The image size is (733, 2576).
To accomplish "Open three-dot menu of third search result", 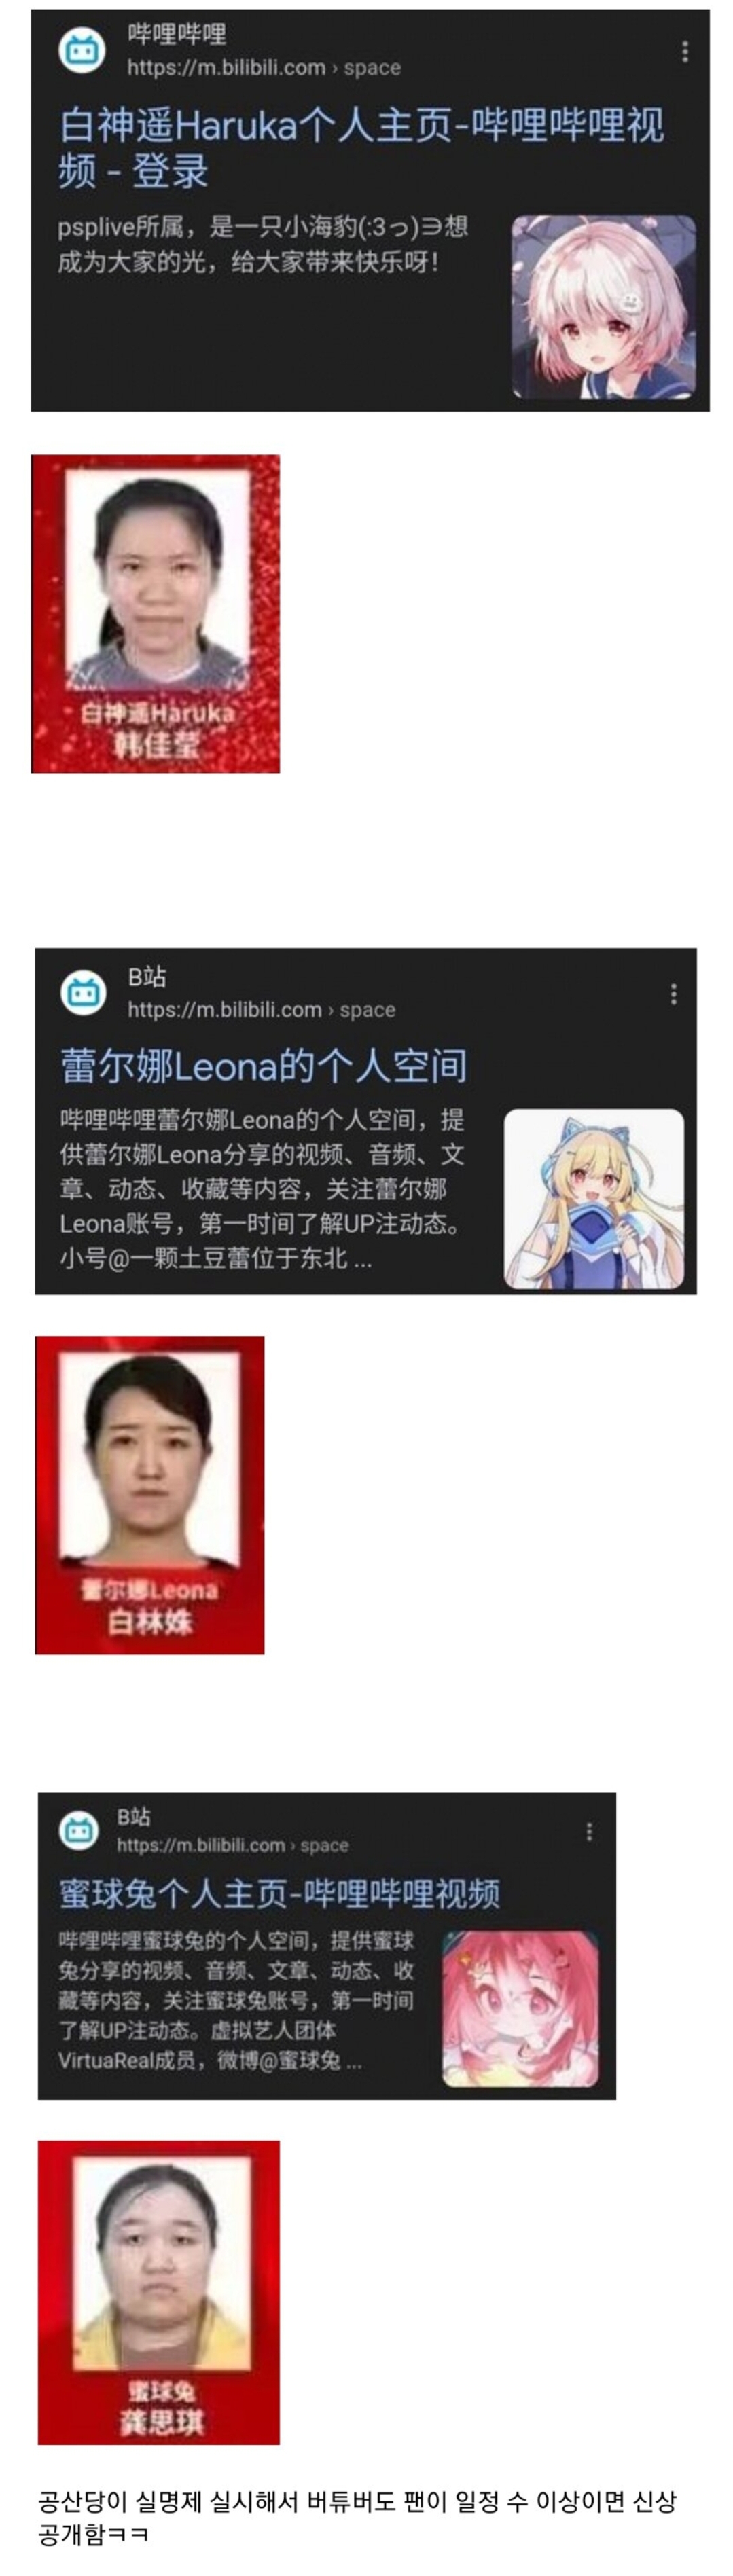I will 589,1831.
